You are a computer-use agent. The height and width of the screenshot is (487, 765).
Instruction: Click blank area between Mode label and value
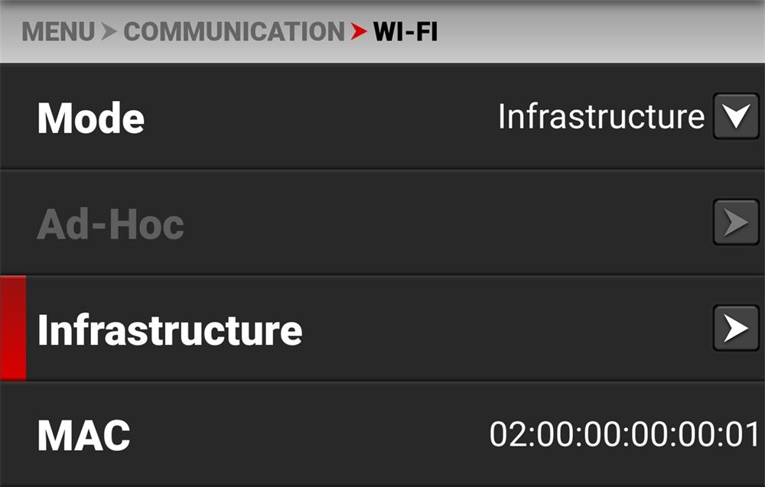click(321, 118)
